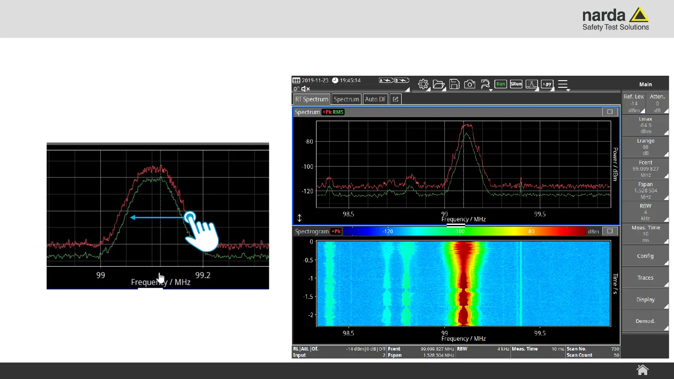Click the spectrogram color scale bar

[464, 231]
